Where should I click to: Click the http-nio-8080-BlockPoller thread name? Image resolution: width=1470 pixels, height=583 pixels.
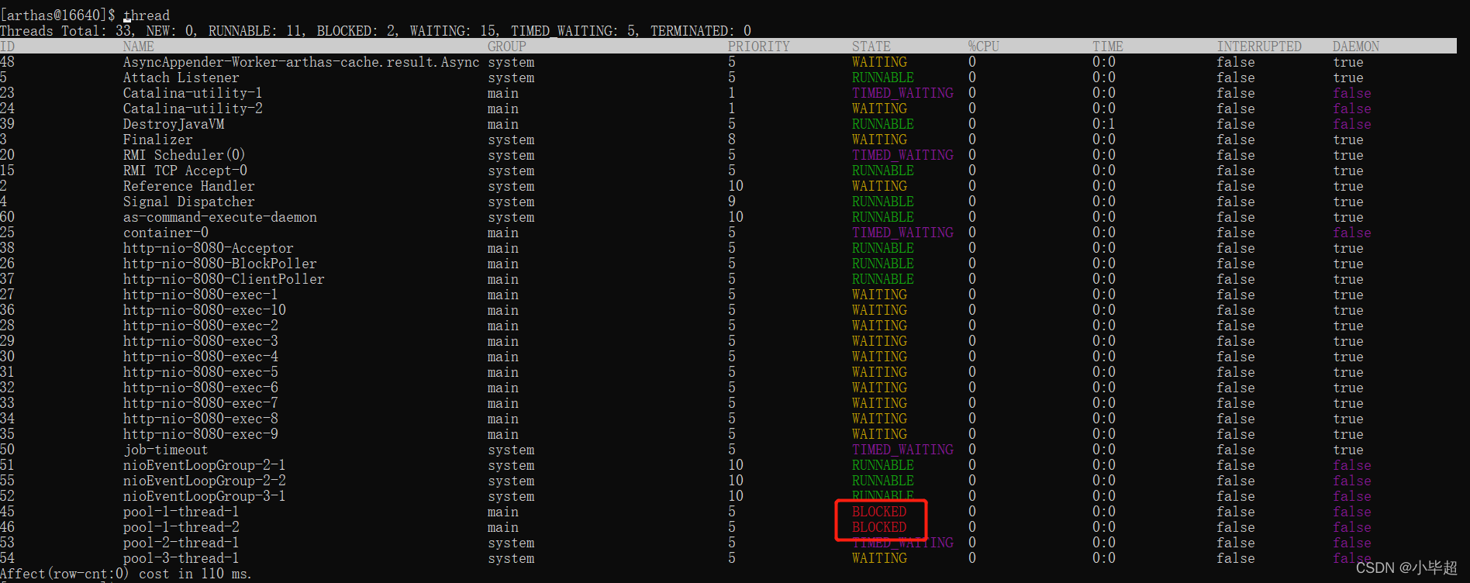[x=220, y=264]
